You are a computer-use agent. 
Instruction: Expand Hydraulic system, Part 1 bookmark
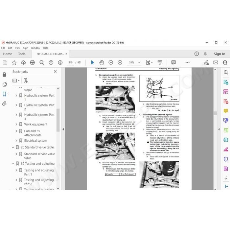tap(16, 96)
